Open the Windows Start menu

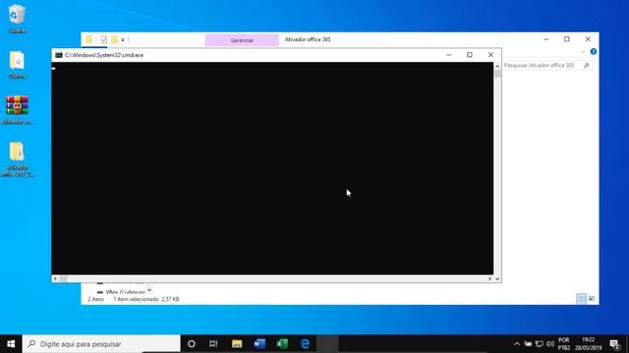[11, 344]
